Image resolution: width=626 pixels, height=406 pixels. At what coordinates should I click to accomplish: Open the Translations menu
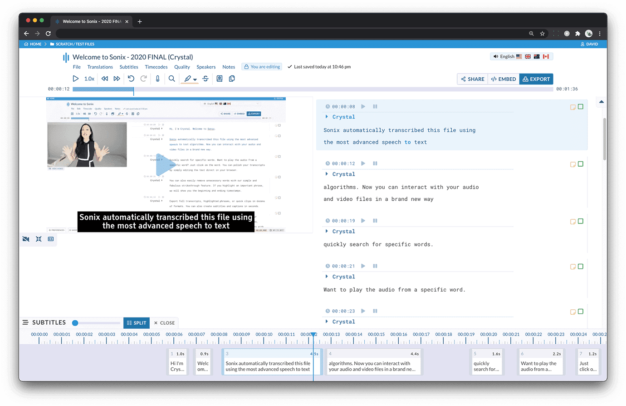[100, 67]
